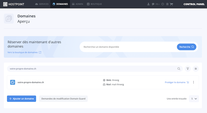Open the shopping cart in header
Viewport: 207px width, 113px height.
tap(172, 4)
